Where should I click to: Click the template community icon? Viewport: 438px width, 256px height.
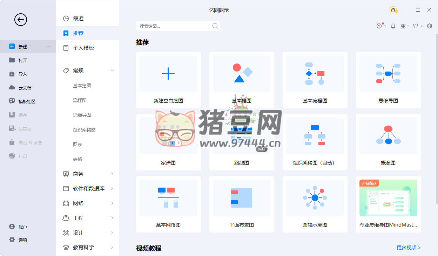[12, 101]
